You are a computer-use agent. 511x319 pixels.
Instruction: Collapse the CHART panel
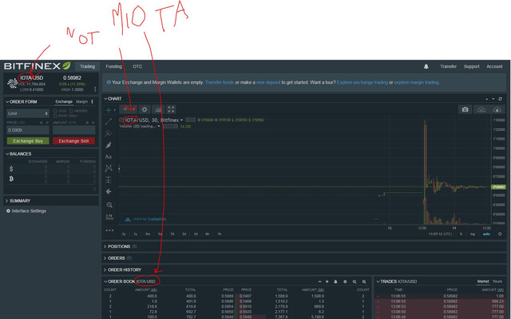click(105, 99)
